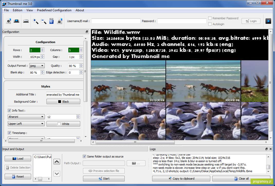Click the Blank skip spinner control

click(x=42, y=72)
